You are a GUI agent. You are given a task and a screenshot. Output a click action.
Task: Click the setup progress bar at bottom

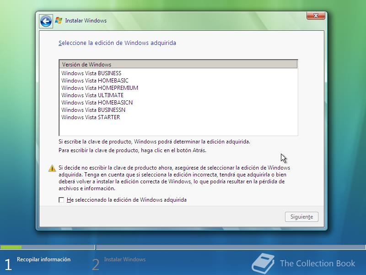coord(183,247)
